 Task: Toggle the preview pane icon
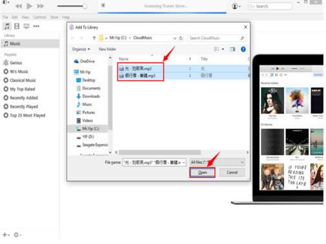[x=232, y=49]
